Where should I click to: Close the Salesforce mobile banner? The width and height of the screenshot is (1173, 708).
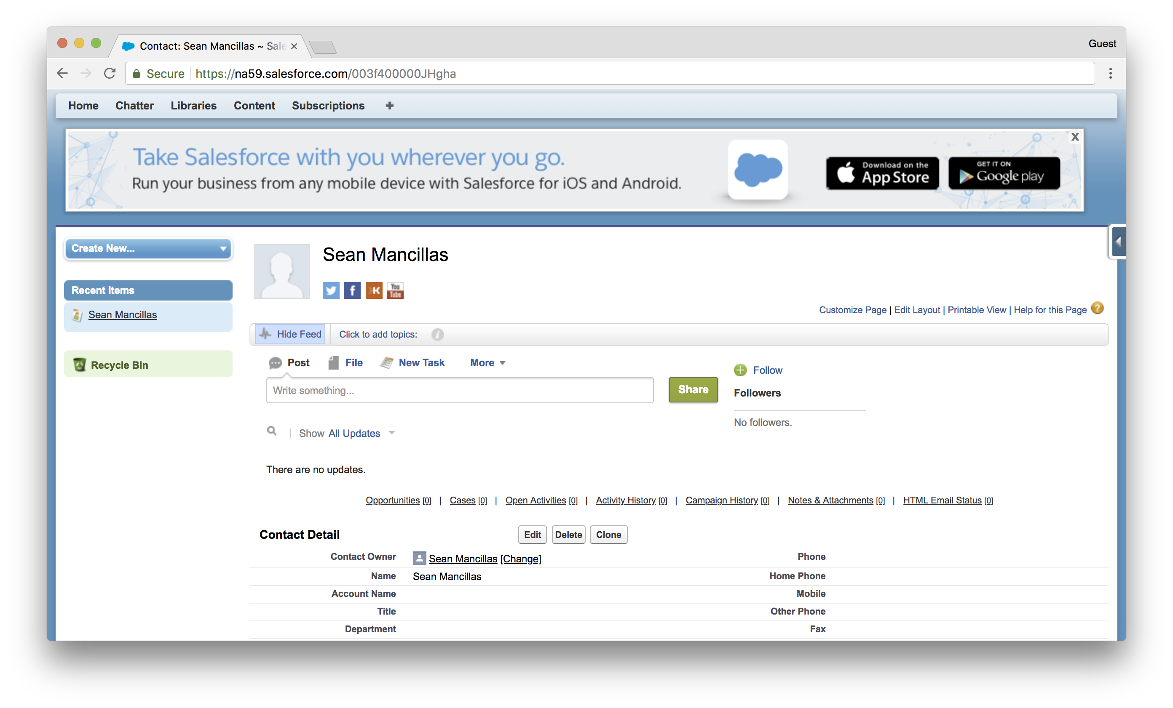(x=1075, y=137)
